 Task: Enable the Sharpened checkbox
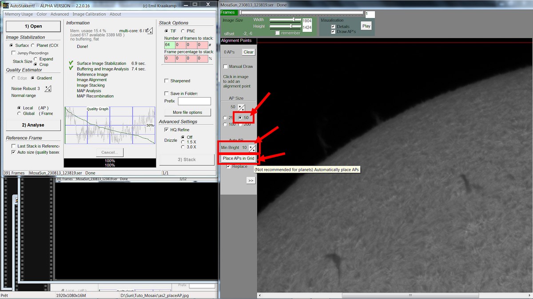[x=177, y=81]
